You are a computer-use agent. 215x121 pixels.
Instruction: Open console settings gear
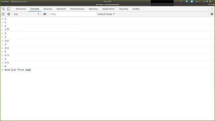(x=212, y=14)
